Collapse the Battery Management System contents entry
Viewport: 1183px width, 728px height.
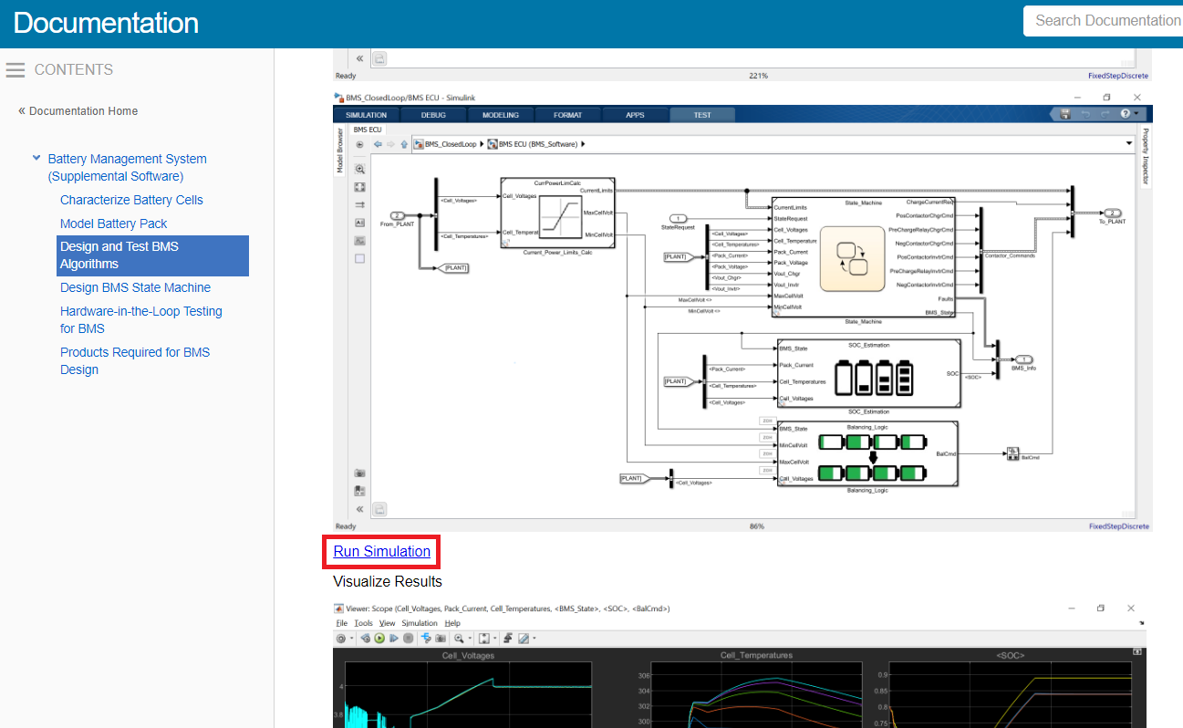click(36, 157)
